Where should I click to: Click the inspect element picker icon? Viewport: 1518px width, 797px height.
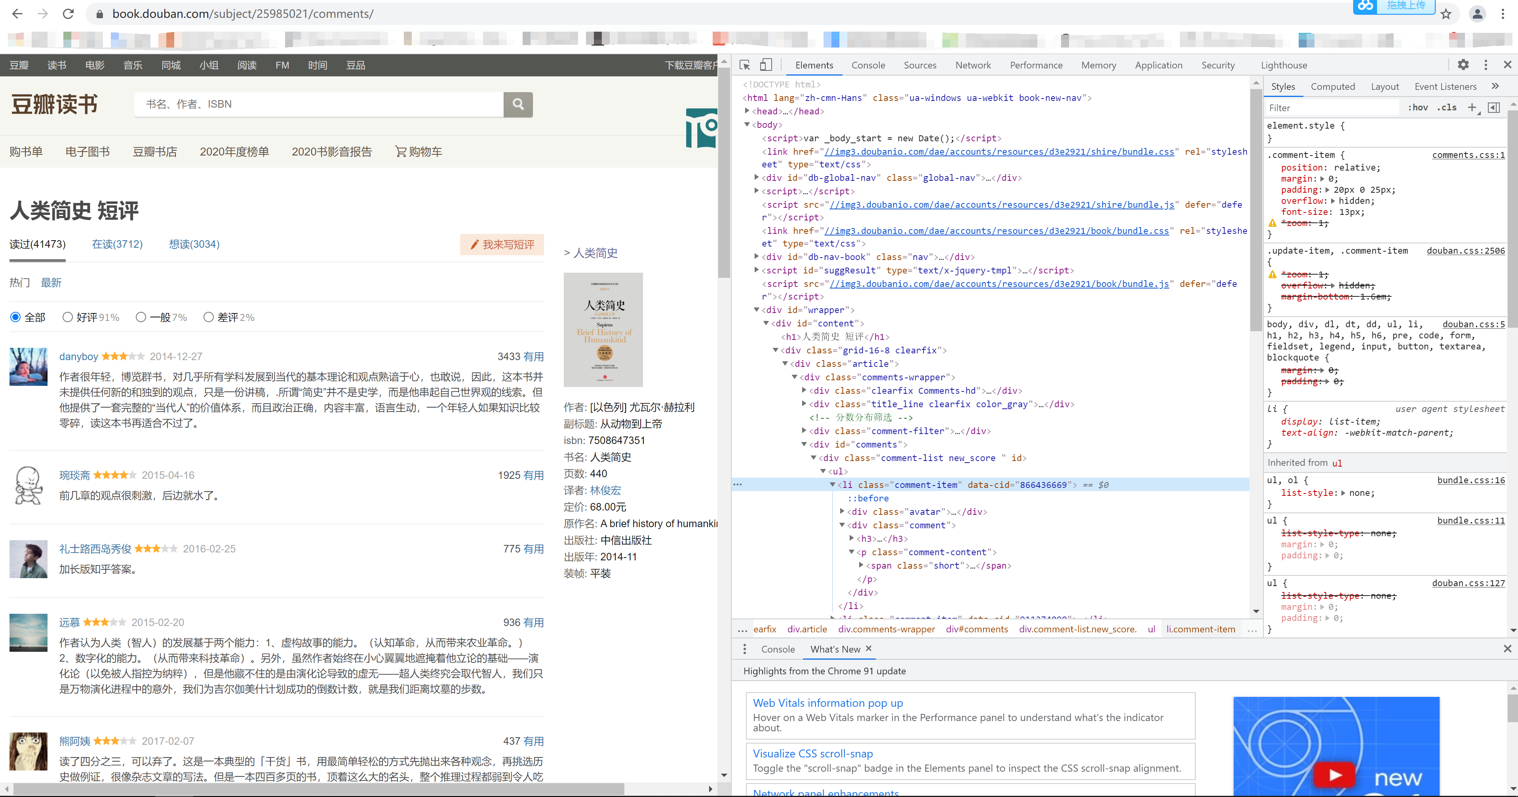(x=745, y=65)
